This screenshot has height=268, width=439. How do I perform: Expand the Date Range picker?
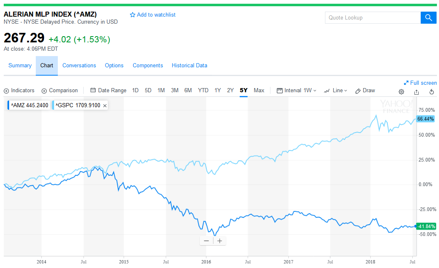click(x=108, y=90)
